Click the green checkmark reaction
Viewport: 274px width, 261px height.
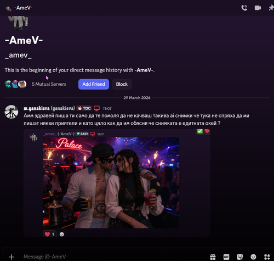pos(200,131)
